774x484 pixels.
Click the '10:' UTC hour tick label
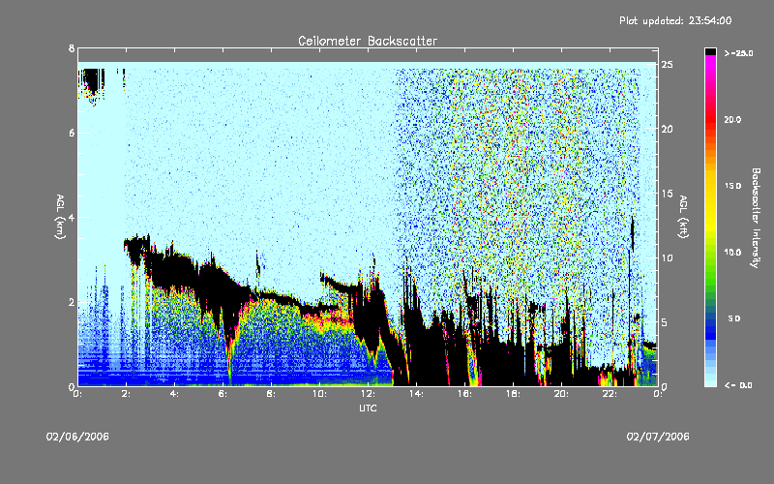coord(319,394)
